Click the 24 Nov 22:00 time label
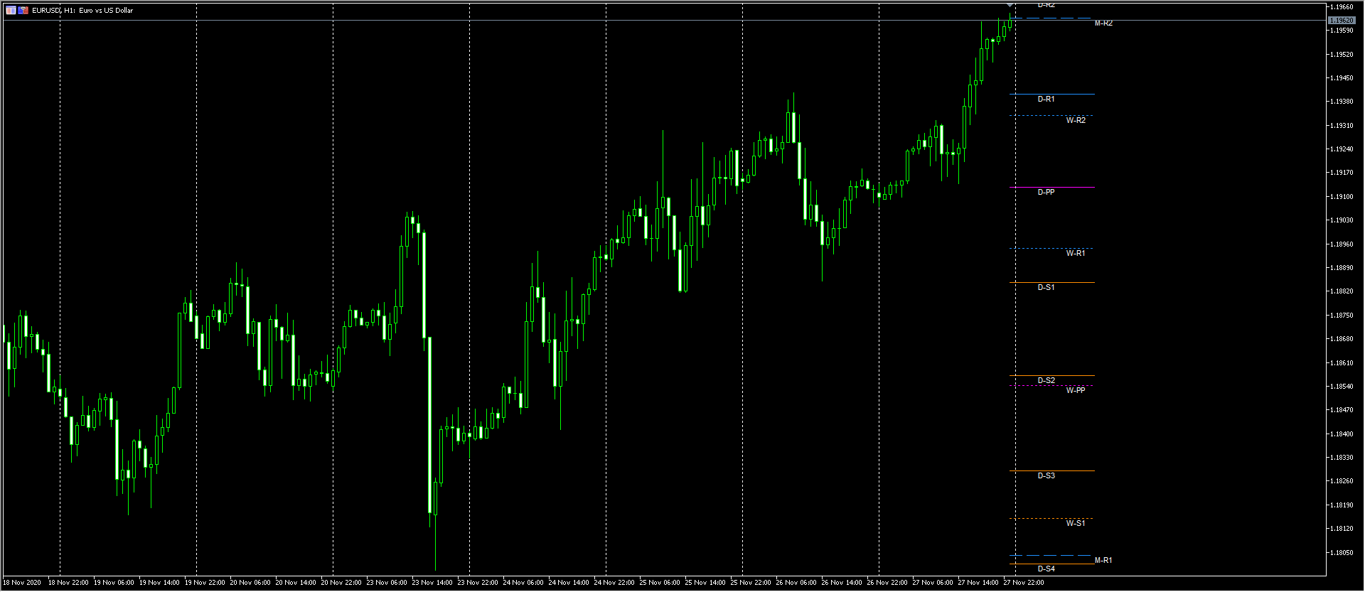The height and width of the screenshot is (592, 1365). [614, 583]
